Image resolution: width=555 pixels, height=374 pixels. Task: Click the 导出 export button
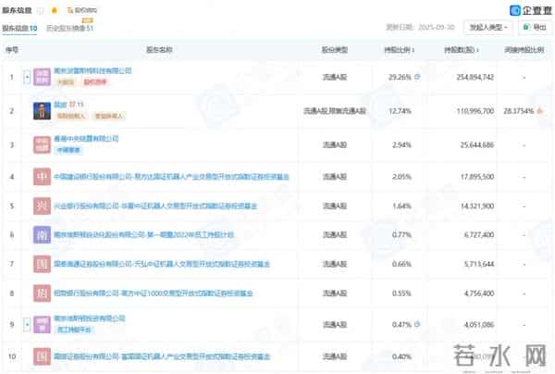pyautogui.click(x=535, y=27)
